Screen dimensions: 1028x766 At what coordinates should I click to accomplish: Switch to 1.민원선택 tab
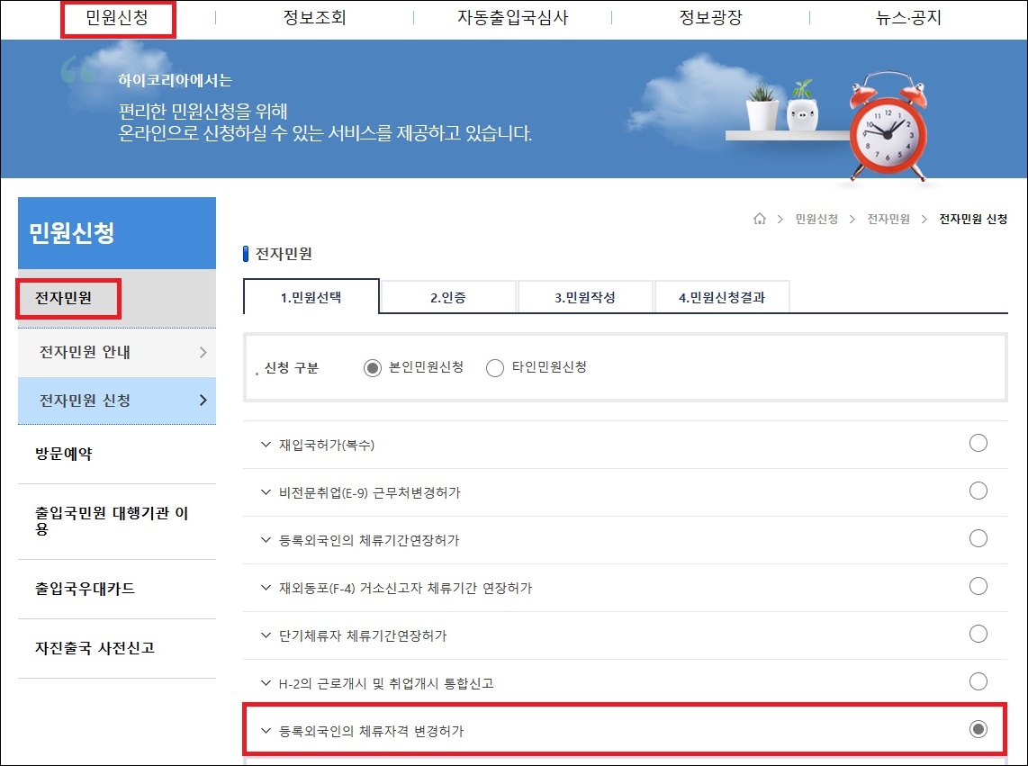click(311, 297)
